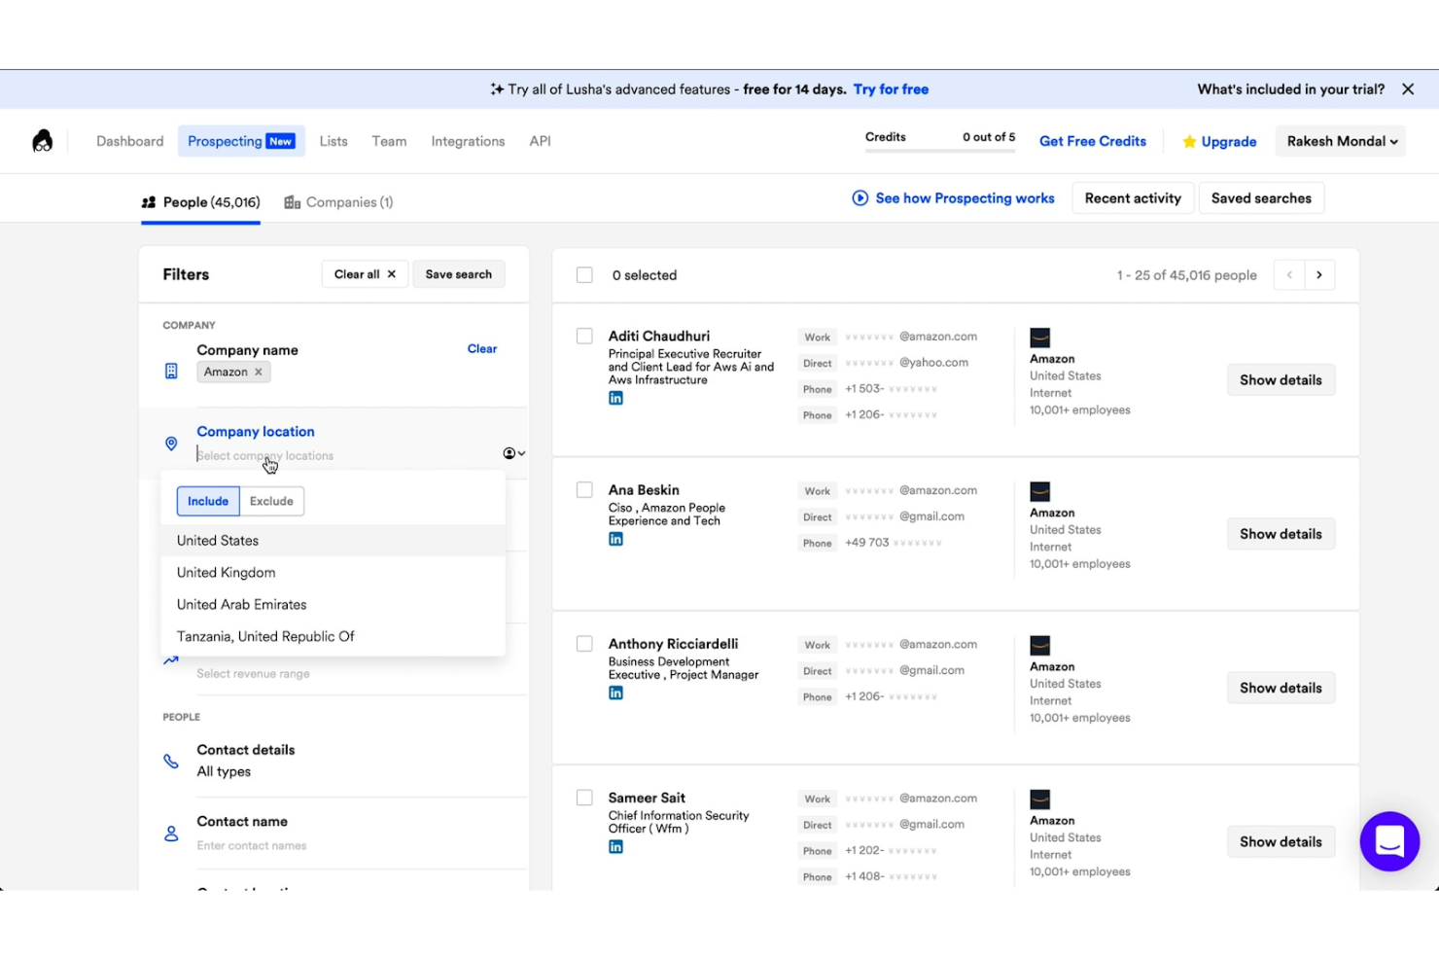
Task: Choose United States from location list
Action: pos(333,541)
